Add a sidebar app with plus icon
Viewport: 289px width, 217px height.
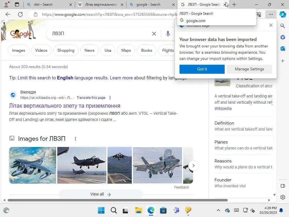pos(283,61)
